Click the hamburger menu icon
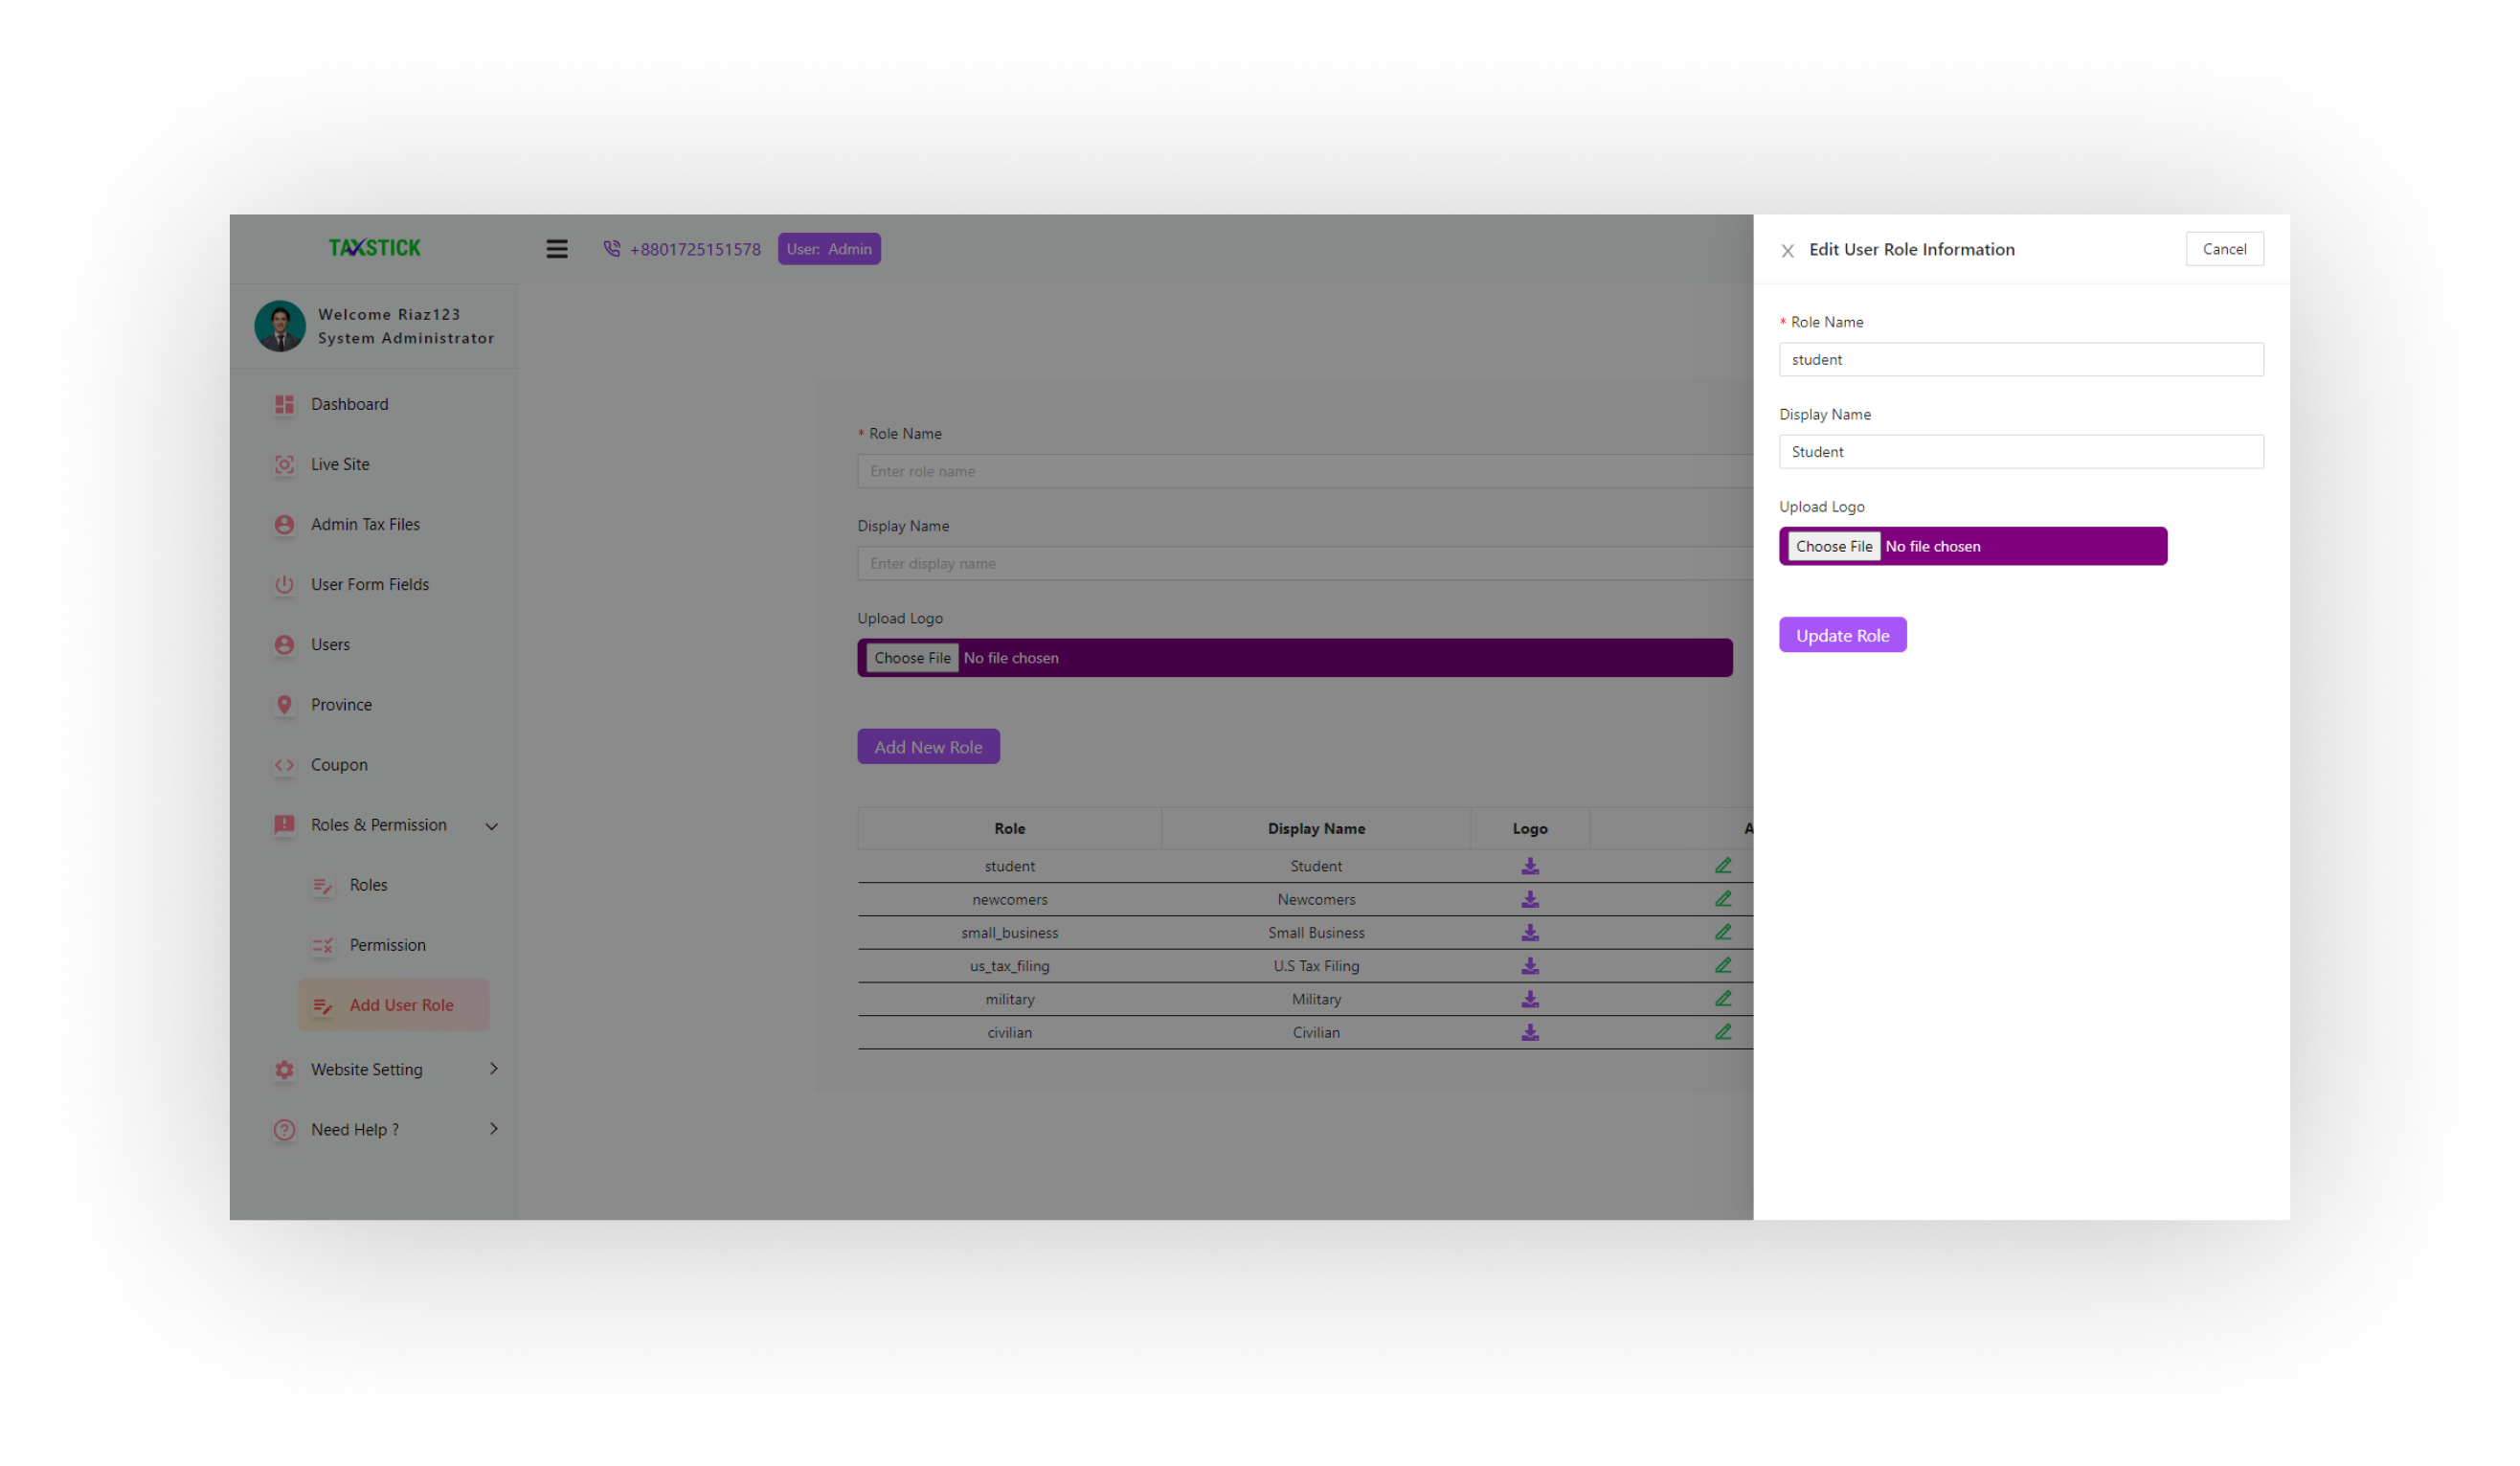The image size is (2520, 1466). coord(557,249)
